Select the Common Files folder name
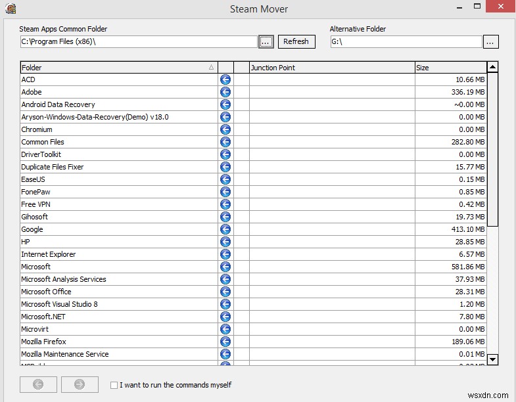 pos(43,142)
